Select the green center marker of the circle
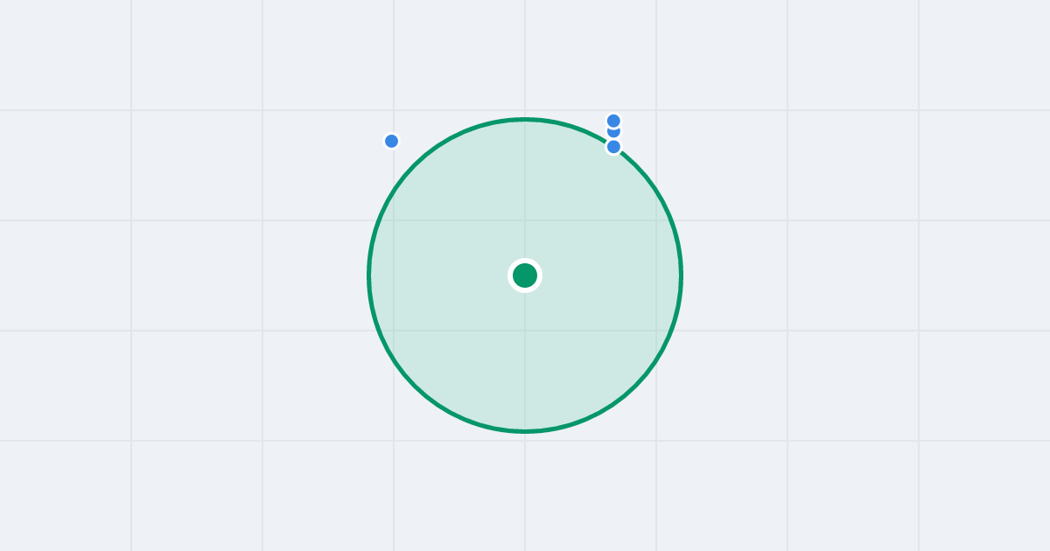 click(525, 275)
